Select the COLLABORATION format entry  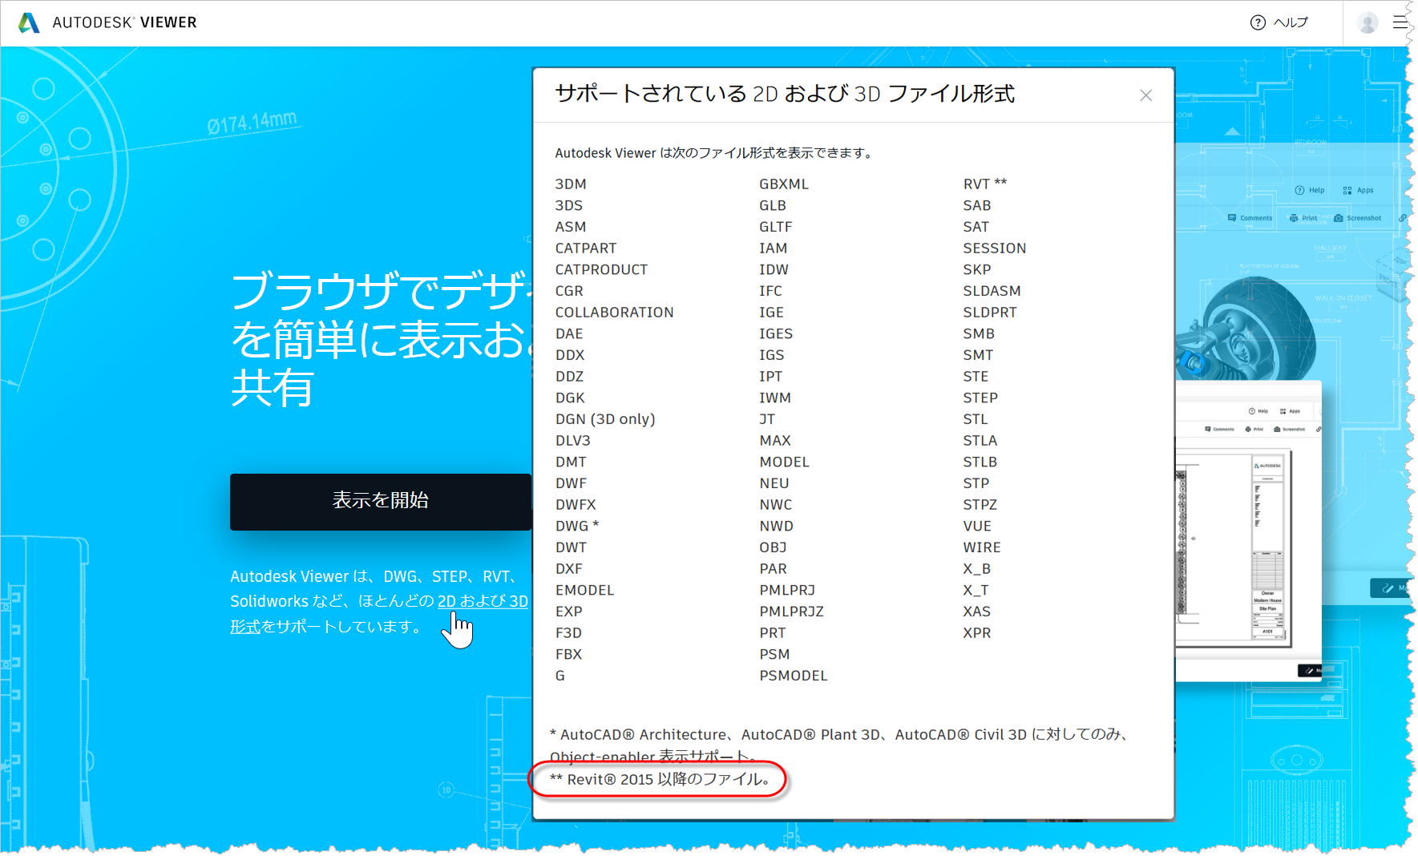[x=614, y=313]
